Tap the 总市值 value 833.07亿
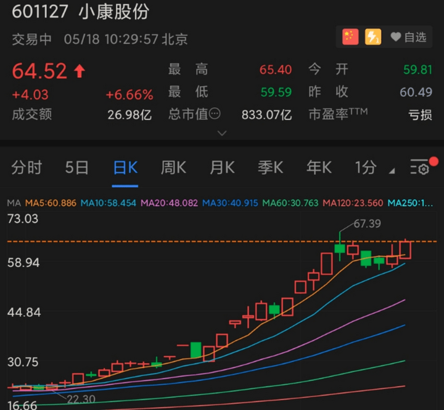Viewport: 444px width, 410px height. (x=266, y=115)
